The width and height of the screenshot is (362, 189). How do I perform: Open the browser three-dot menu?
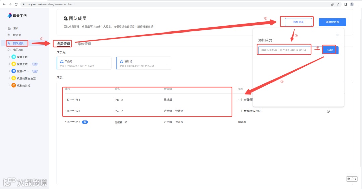coord(358,4)
